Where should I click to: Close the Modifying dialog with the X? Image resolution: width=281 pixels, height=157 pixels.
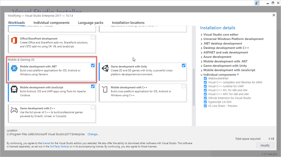pyautogui.click(x=274, y=15)
